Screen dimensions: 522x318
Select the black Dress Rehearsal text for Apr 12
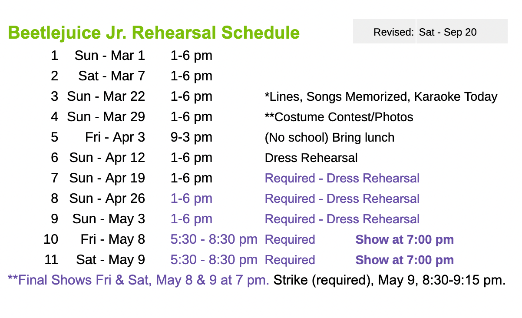pos(311,158)
